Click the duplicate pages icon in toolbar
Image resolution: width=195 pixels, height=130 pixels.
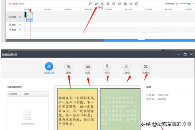(x=125, y=4)
